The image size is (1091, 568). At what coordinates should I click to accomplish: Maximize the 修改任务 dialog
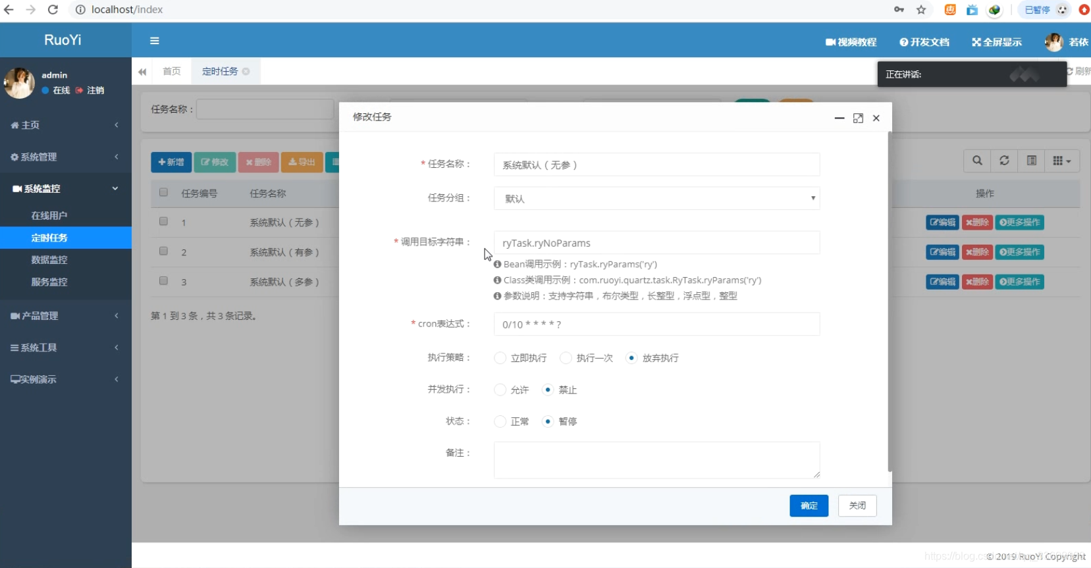click(x=858, y=118)
